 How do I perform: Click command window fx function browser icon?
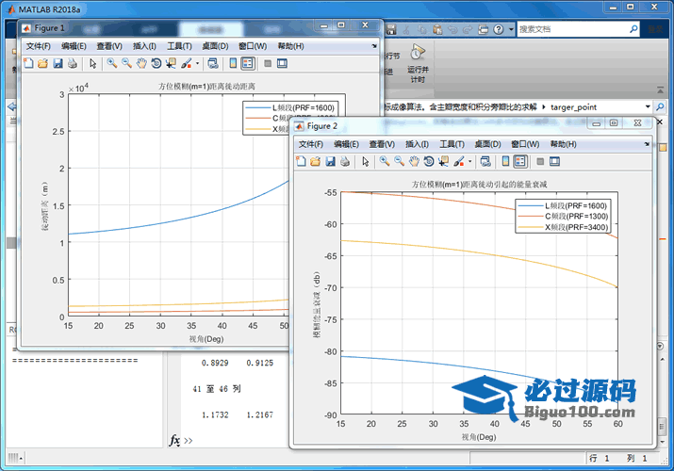click(x=174, y=440)
